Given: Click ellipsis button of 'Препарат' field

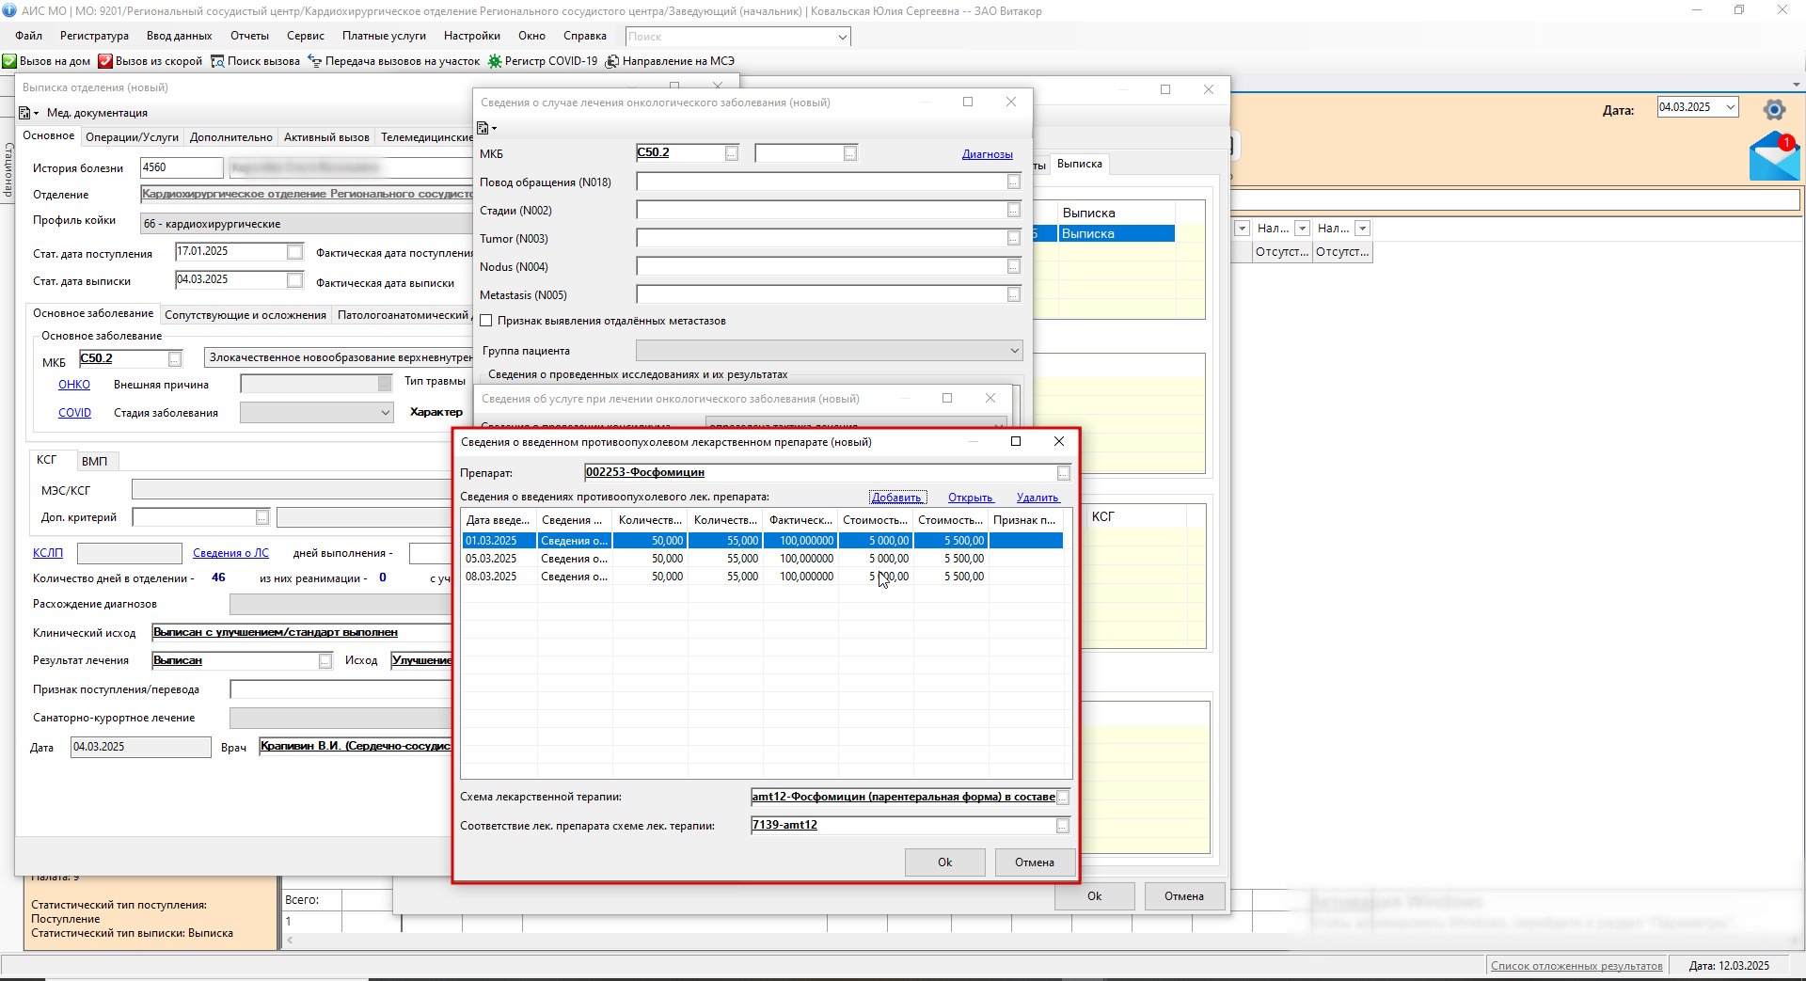Looking at the screenshot, I should [x=1063, y=473].
